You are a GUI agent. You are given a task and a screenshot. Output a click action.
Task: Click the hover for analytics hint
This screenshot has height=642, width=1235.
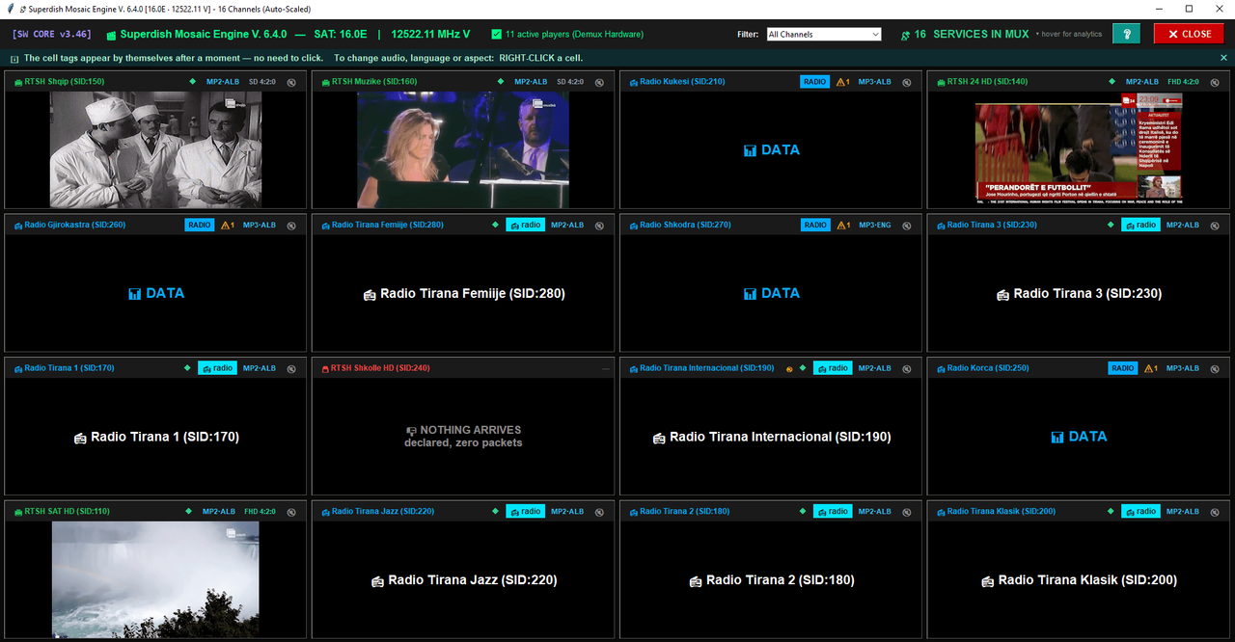[x=1069, y=35]
